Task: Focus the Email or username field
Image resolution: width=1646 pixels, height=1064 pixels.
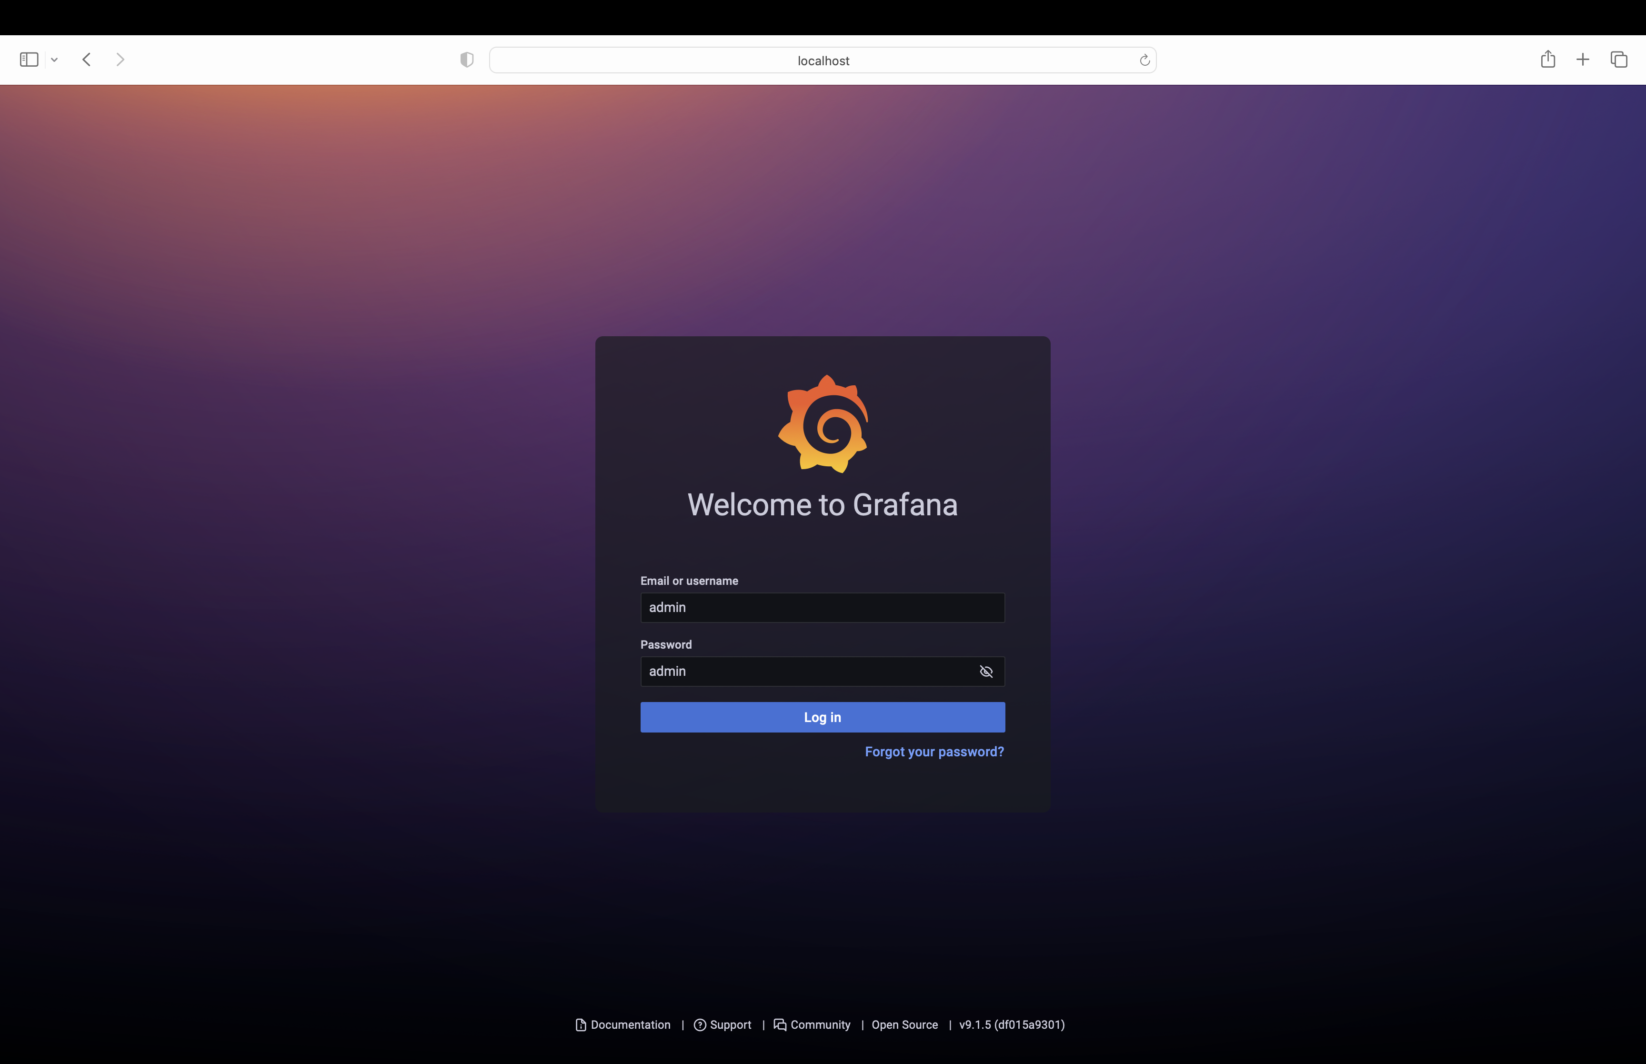Action: 822,607
